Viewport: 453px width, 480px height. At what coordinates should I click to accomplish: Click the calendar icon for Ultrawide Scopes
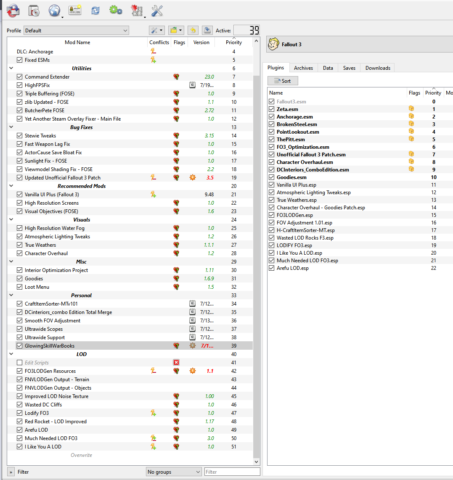tap(192, 329)
